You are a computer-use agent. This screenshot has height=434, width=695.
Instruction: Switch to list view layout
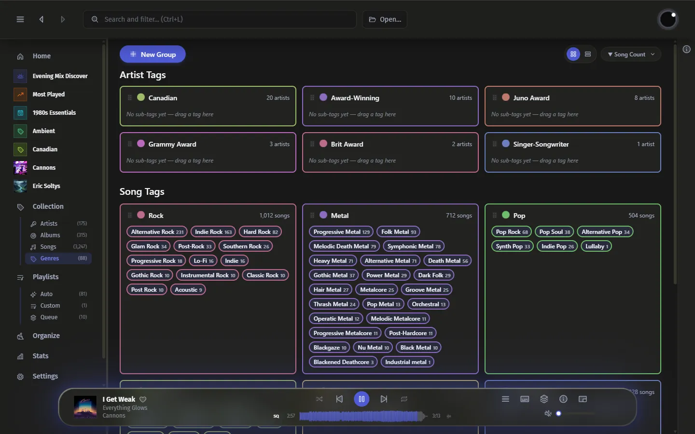pyautogui.click(x=588, y=54)
